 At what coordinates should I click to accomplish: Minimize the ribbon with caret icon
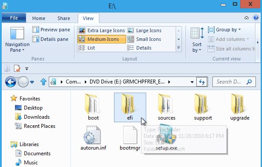click(246, 18)
